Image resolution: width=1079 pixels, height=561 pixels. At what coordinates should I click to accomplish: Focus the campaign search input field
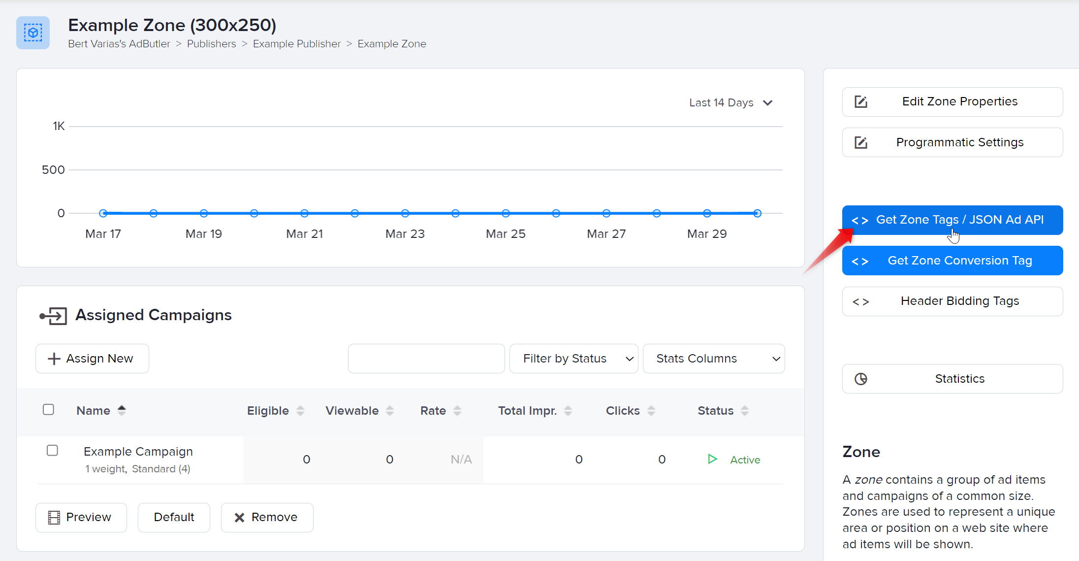[x=426, y=359]
